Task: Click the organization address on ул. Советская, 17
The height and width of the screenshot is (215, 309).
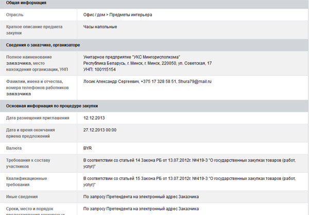Action: point(148,63)
